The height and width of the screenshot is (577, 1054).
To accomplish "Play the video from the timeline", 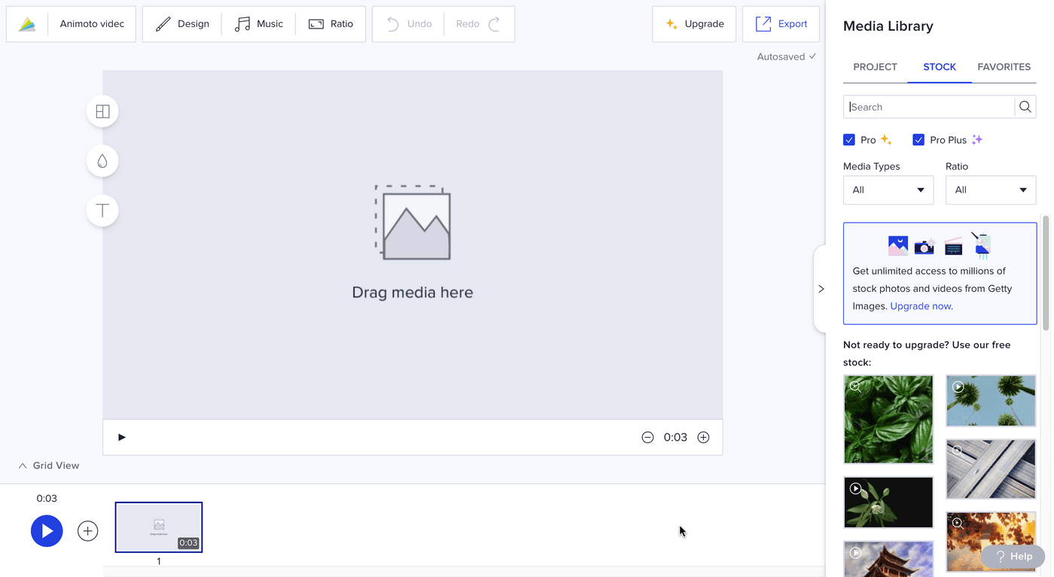I will click(x=47, y=531).
